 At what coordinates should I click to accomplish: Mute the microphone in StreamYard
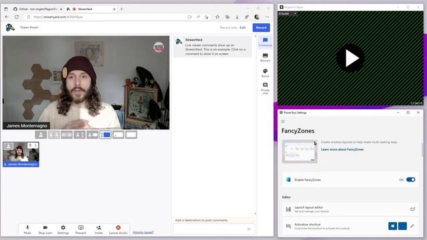pos(27,229)
